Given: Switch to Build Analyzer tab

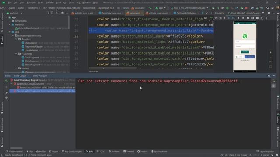Looking at the screenshot, I should coord(40,76).
